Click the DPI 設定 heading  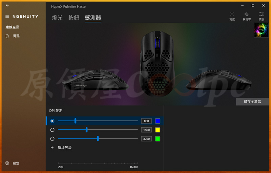click(x=56, y=111)
